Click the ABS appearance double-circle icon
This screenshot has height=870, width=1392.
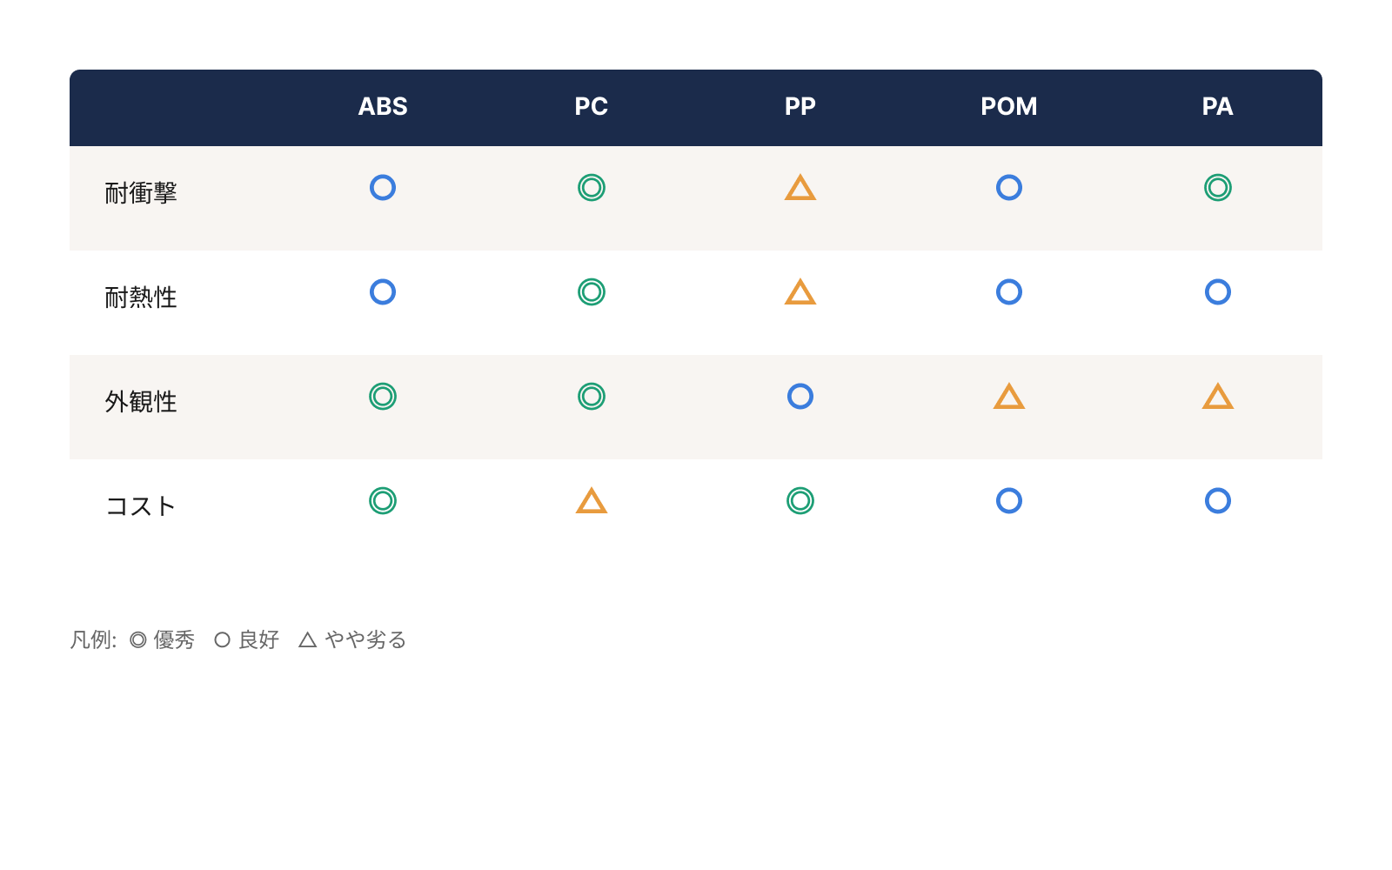point(383,397)
